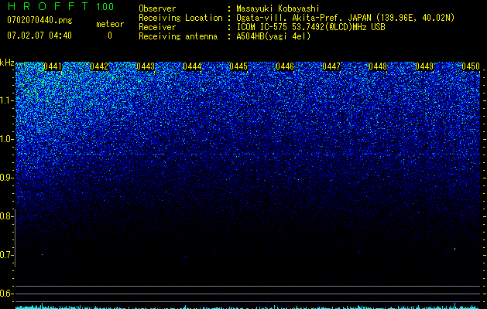Click the HROFFT program title
Screen dimensions: 487x309
point(48,6)
